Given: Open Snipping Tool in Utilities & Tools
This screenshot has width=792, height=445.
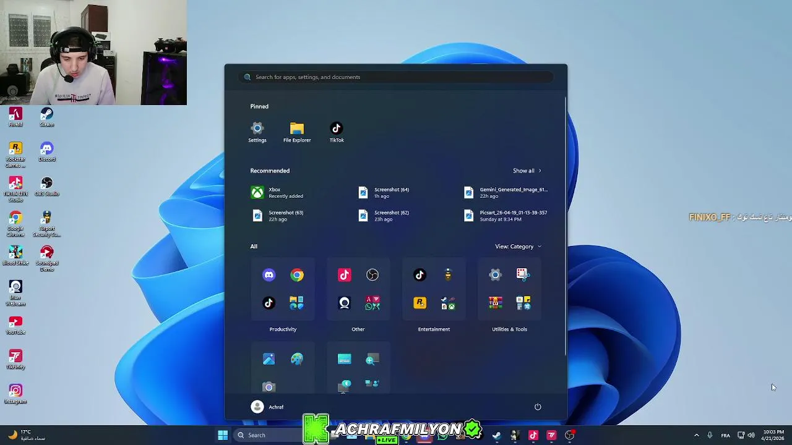Looking at the screenshot, I should (x=523, y=275).
